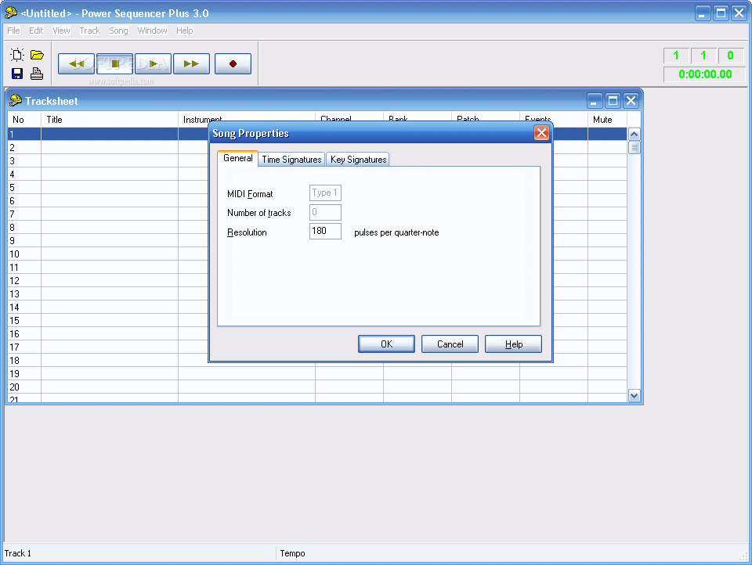Viewport: 752px width, 565px height.
Task: Click the Tracksheet scrollbar thumb
Action: tap(634, 148)
